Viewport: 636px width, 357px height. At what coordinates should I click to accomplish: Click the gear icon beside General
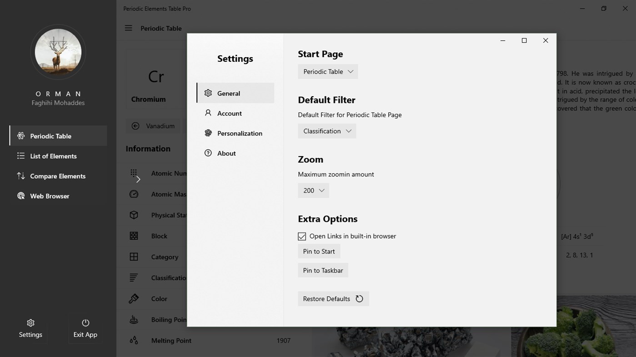208,93
